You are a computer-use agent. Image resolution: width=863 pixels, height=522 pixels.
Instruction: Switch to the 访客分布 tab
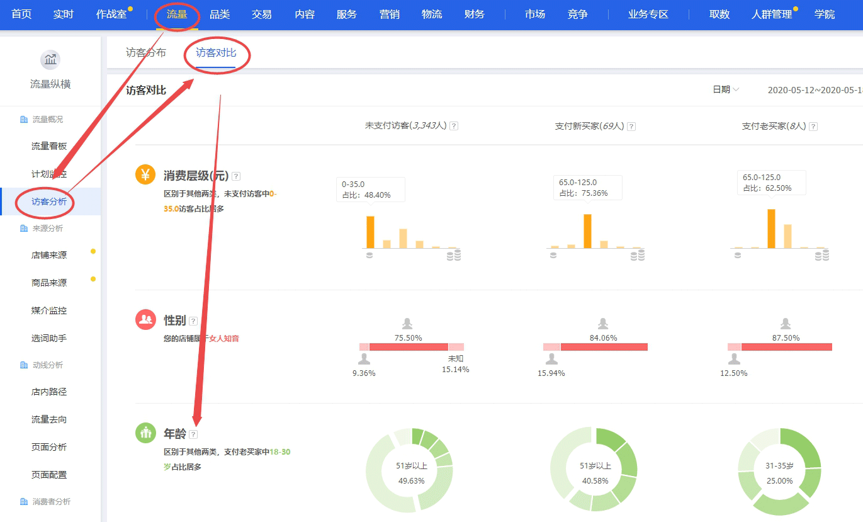click(x=146, y=53)
